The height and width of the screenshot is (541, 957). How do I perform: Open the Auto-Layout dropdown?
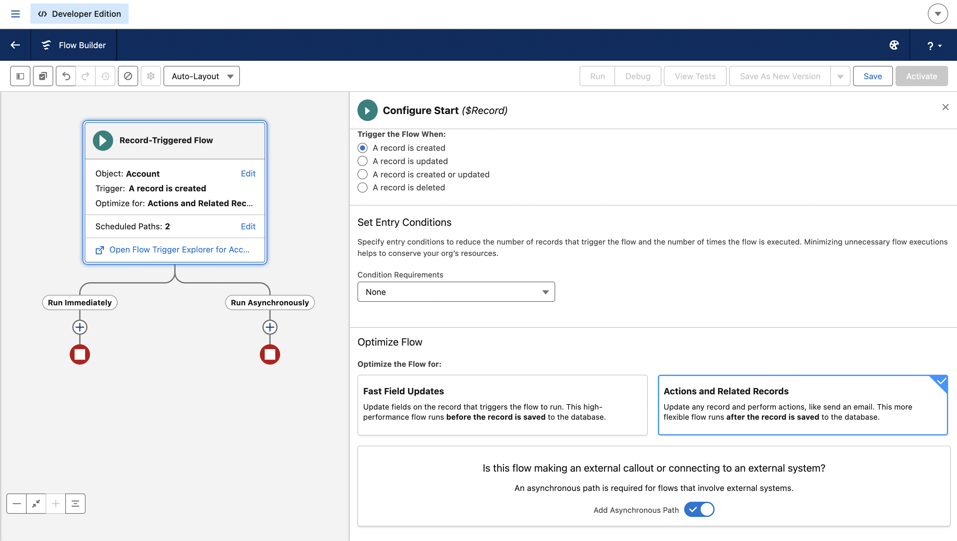pyautogui.click(x=202, y=76)
